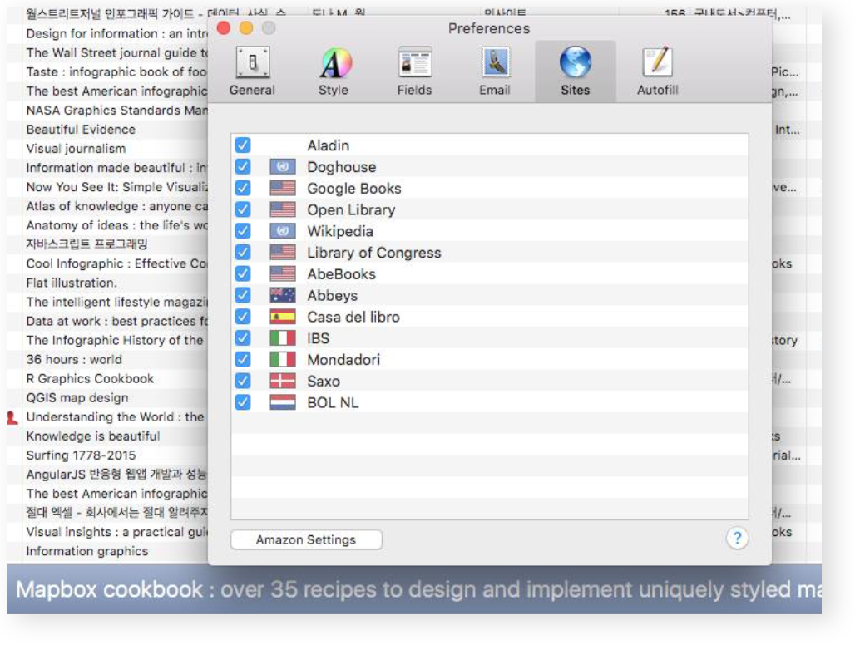Uncheck the Casa del libro site
Viewport: 855px width, 645px height.
(x=243, y=317)
